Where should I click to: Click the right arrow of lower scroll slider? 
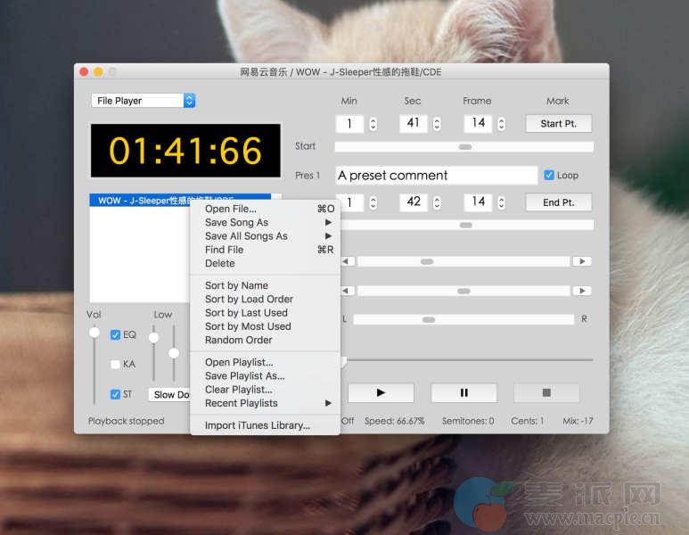click(581, 291)
